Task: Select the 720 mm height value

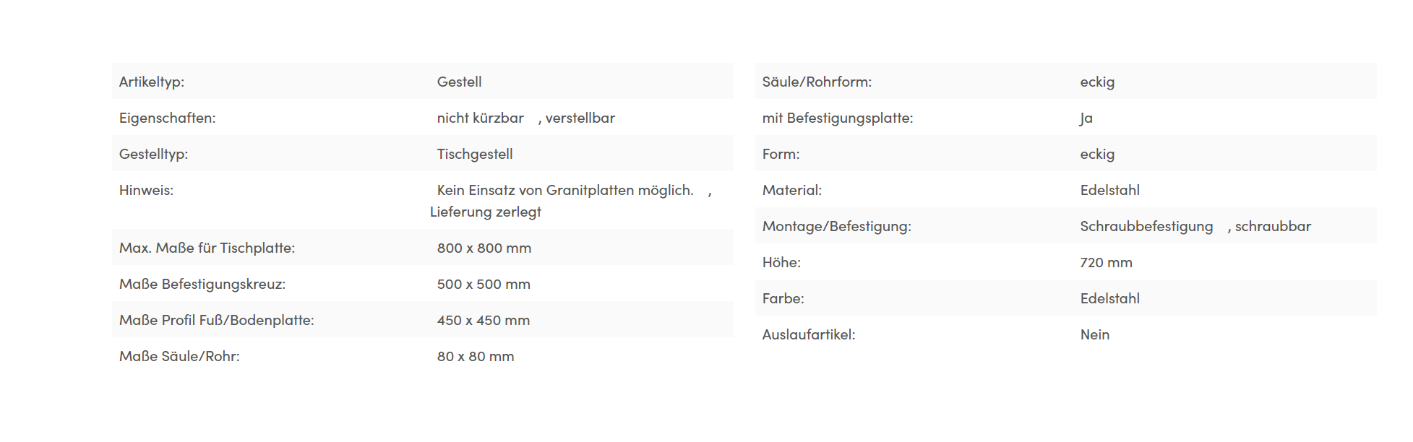Action: pyautogui.click(x=1106, y=262)
